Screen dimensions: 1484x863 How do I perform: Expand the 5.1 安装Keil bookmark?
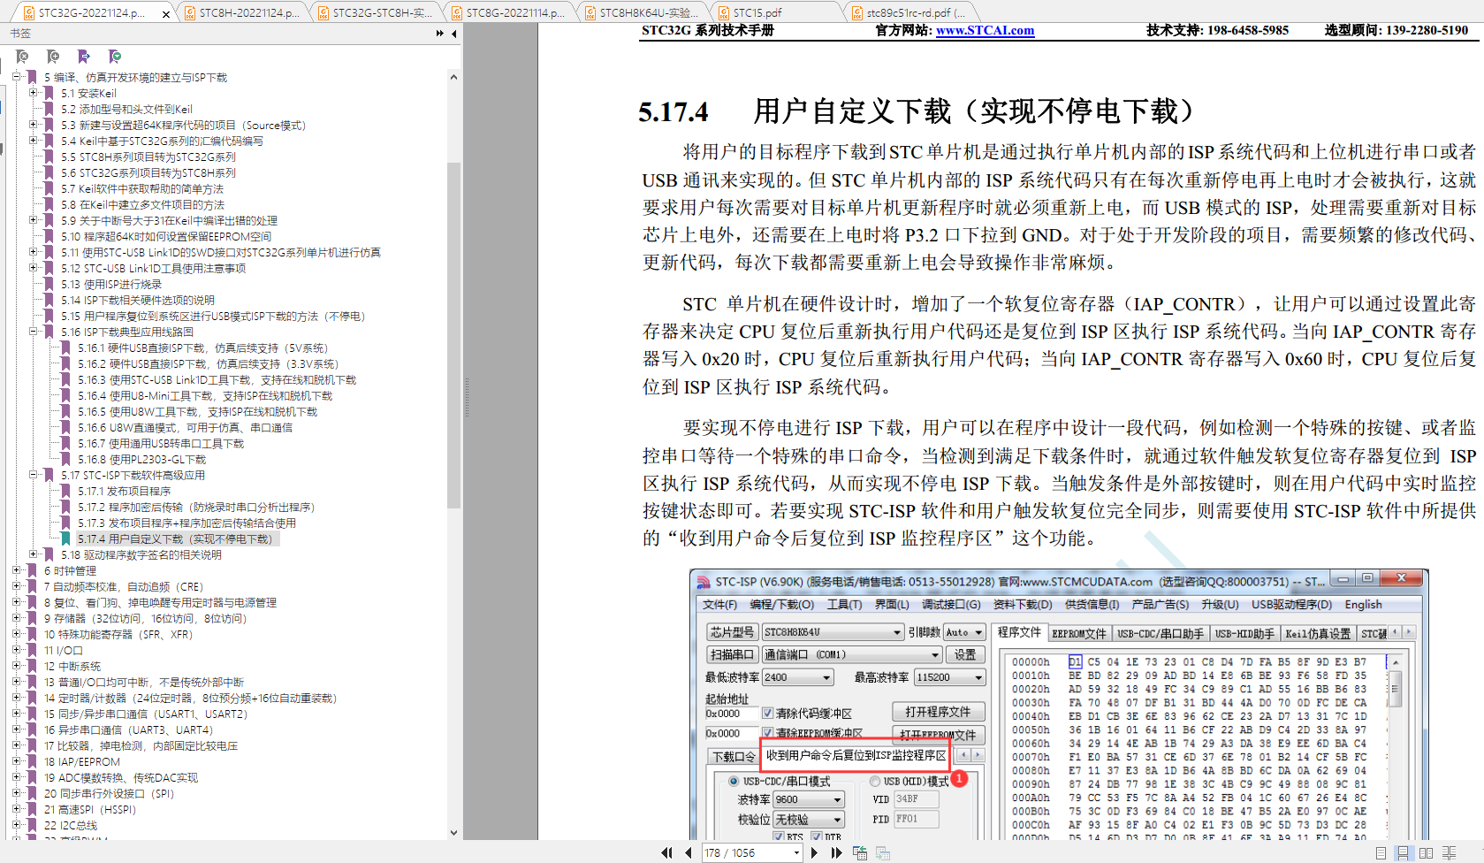coord(33,93)
